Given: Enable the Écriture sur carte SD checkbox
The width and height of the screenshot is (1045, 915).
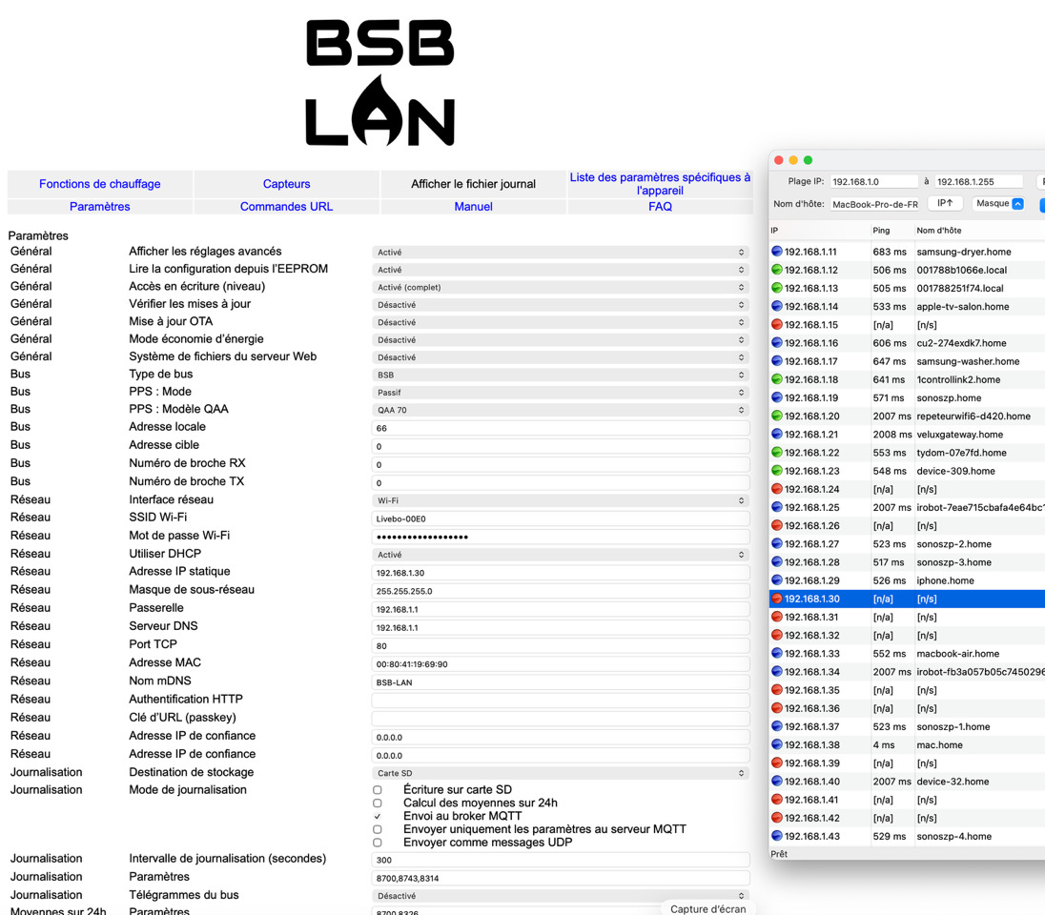Looking at the screenshot, I should click(378, 790).
